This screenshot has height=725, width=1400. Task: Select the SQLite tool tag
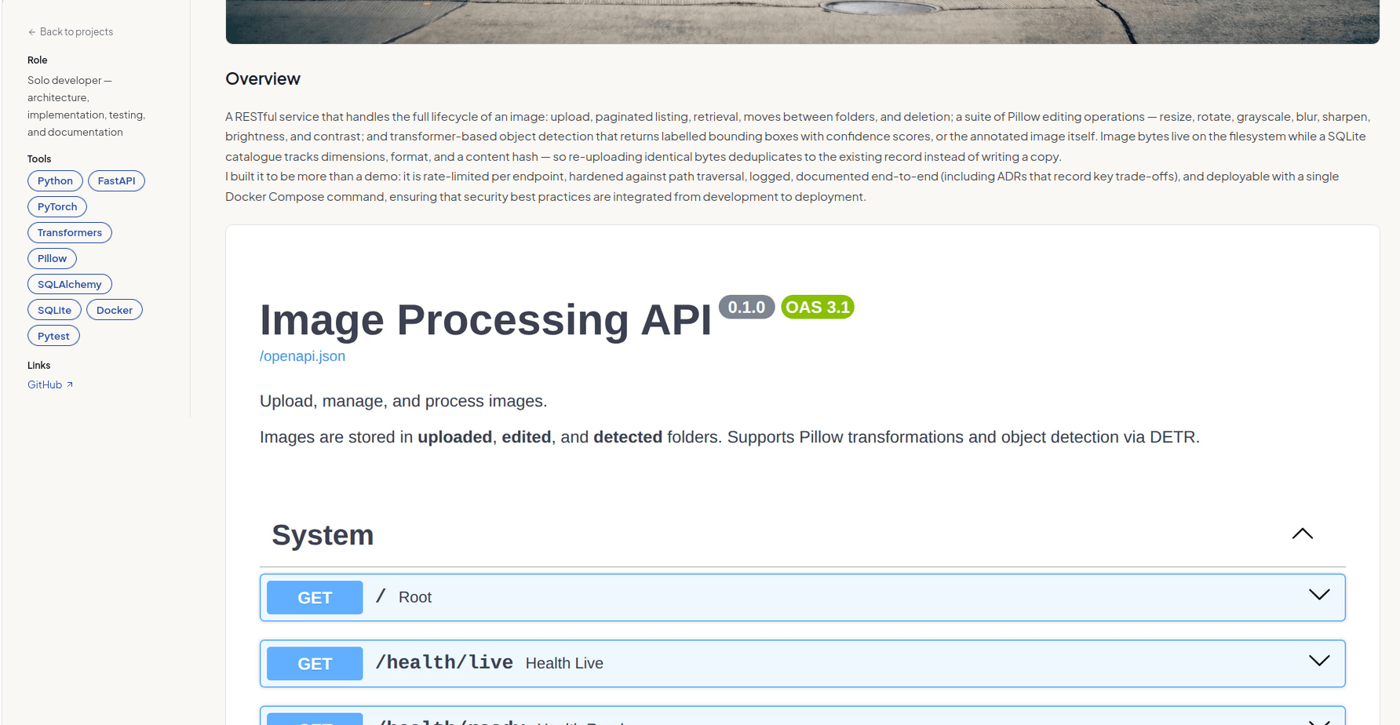(54, 311)
